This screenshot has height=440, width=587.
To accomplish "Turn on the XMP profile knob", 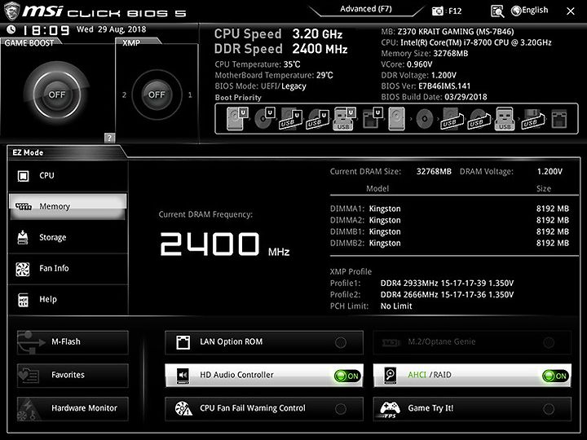I will click(157, 95).
